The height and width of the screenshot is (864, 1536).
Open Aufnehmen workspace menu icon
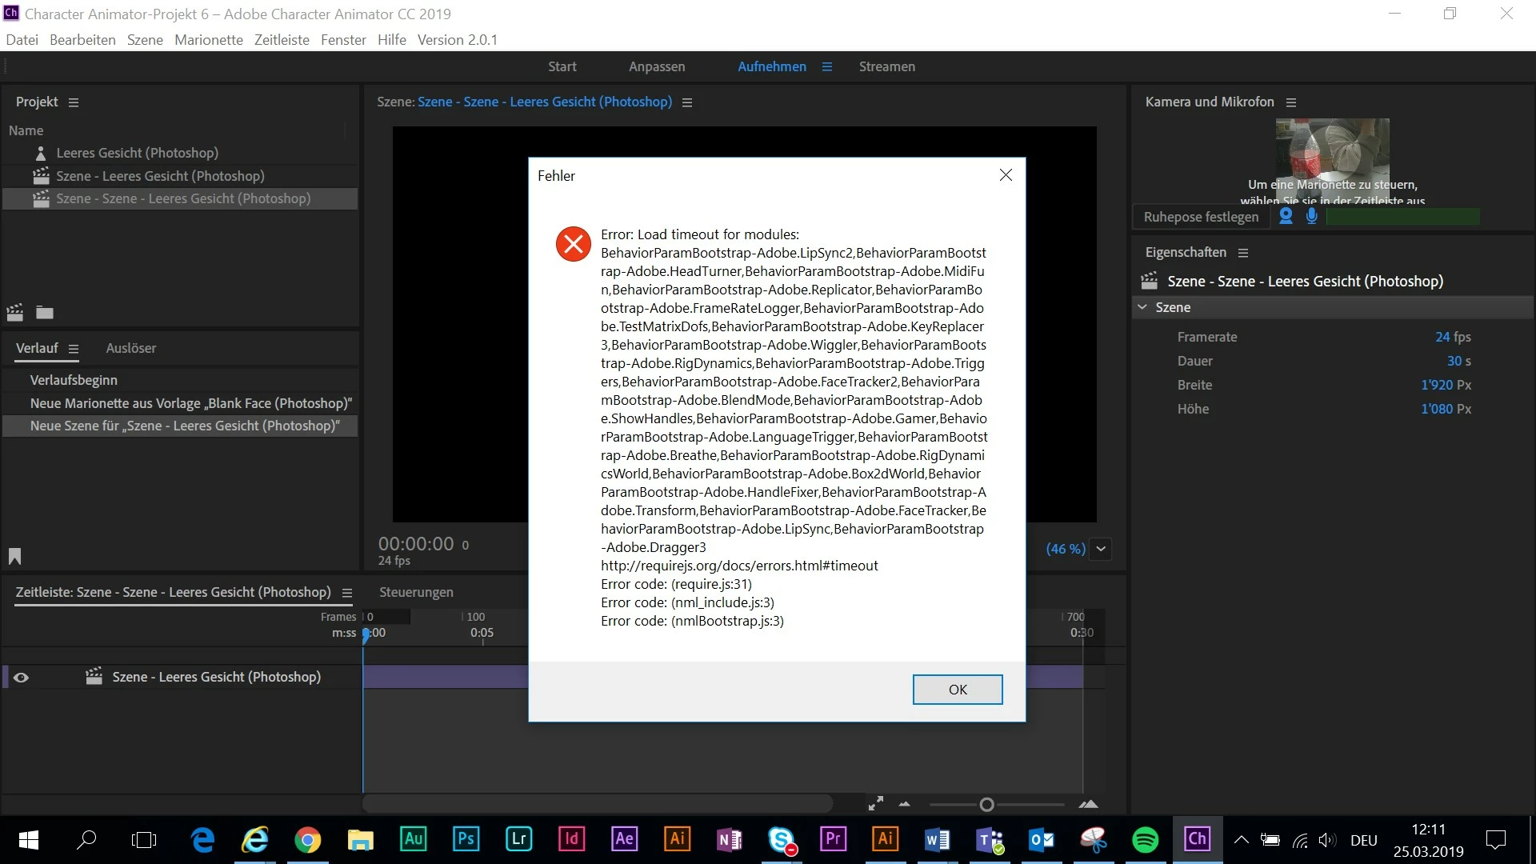pos(827,67)
